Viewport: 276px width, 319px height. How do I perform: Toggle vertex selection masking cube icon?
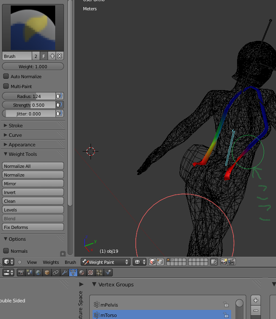[160, 262]
